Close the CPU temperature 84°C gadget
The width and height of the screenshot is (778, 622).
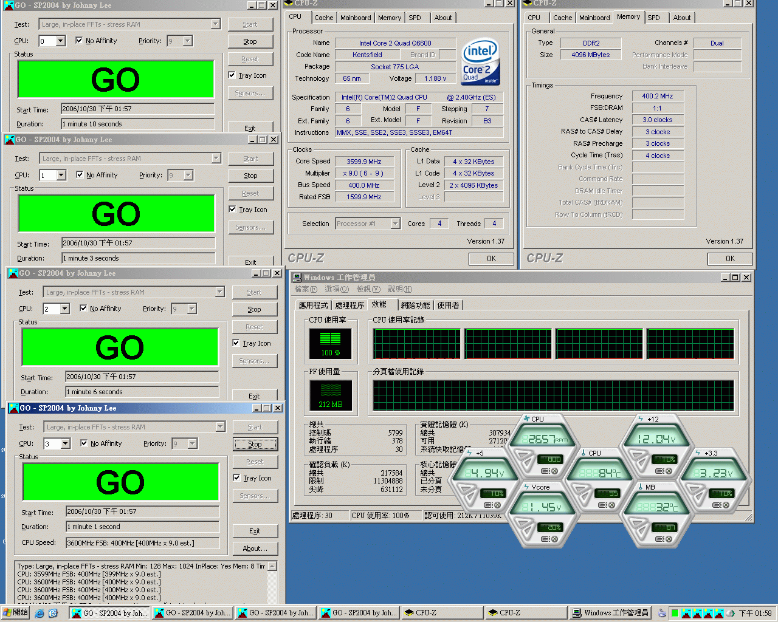(611, 505)
